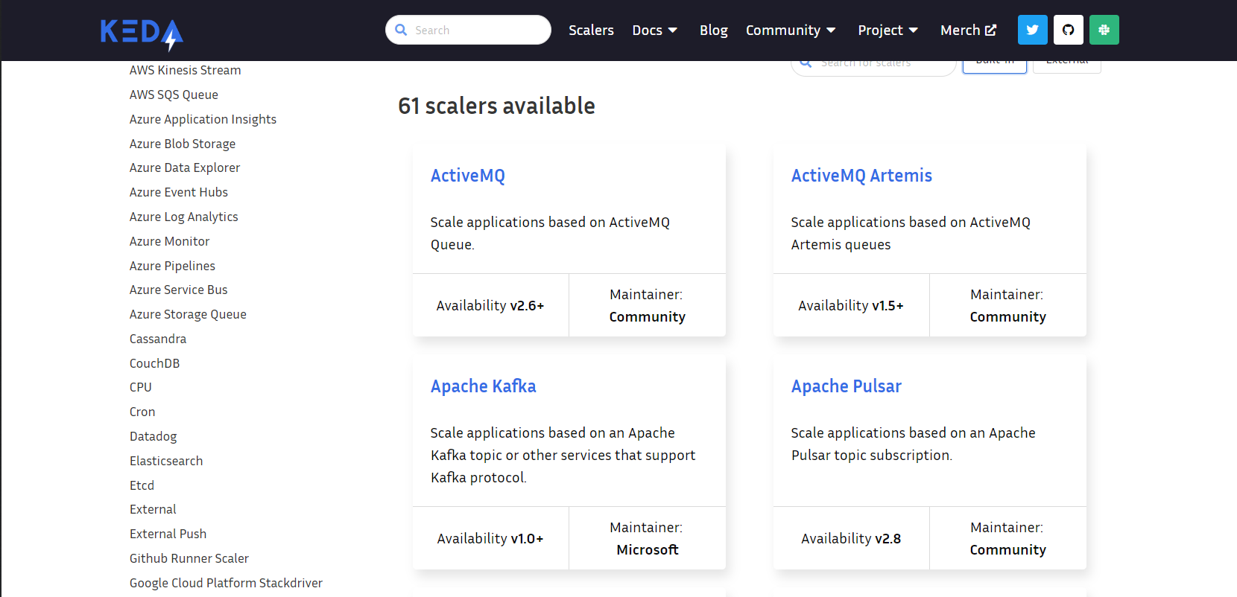Open the Merch store link
1237x597 pixels.
(968, 30)
